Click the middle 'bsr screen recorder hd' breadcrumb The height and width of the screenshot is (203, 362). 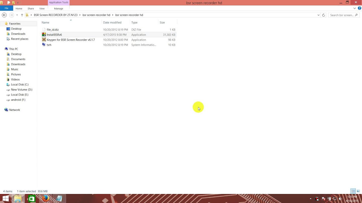(96, 15)
